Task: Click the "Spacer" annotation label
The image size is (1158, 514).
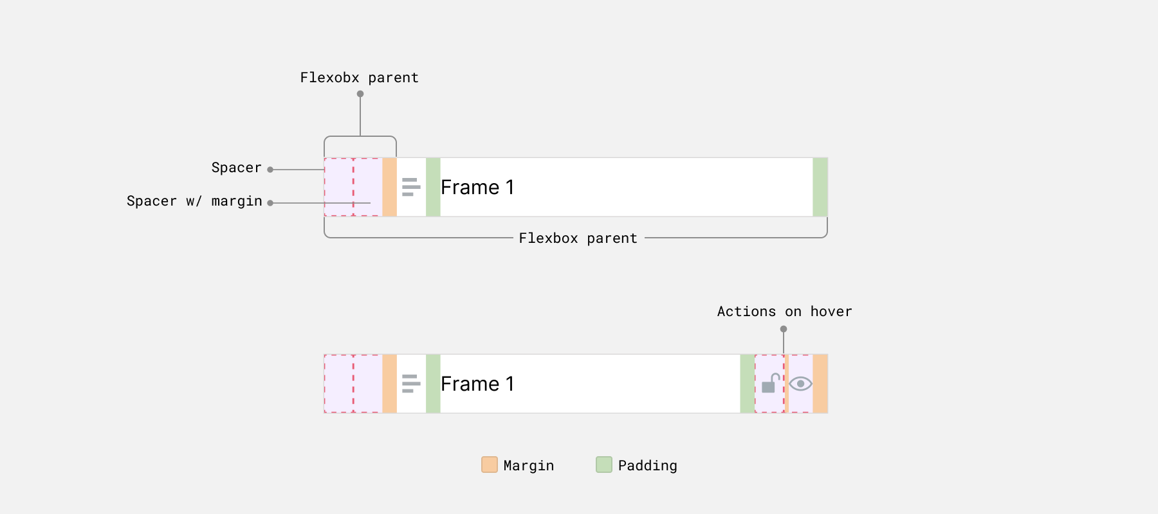Action: click(x=236, y=168)
